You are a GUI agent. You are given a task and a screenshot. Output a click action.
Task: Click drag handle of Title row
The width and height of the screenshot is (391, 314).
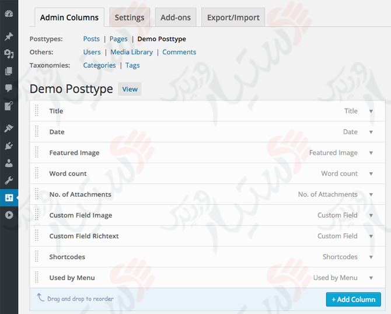click(37, 110)
